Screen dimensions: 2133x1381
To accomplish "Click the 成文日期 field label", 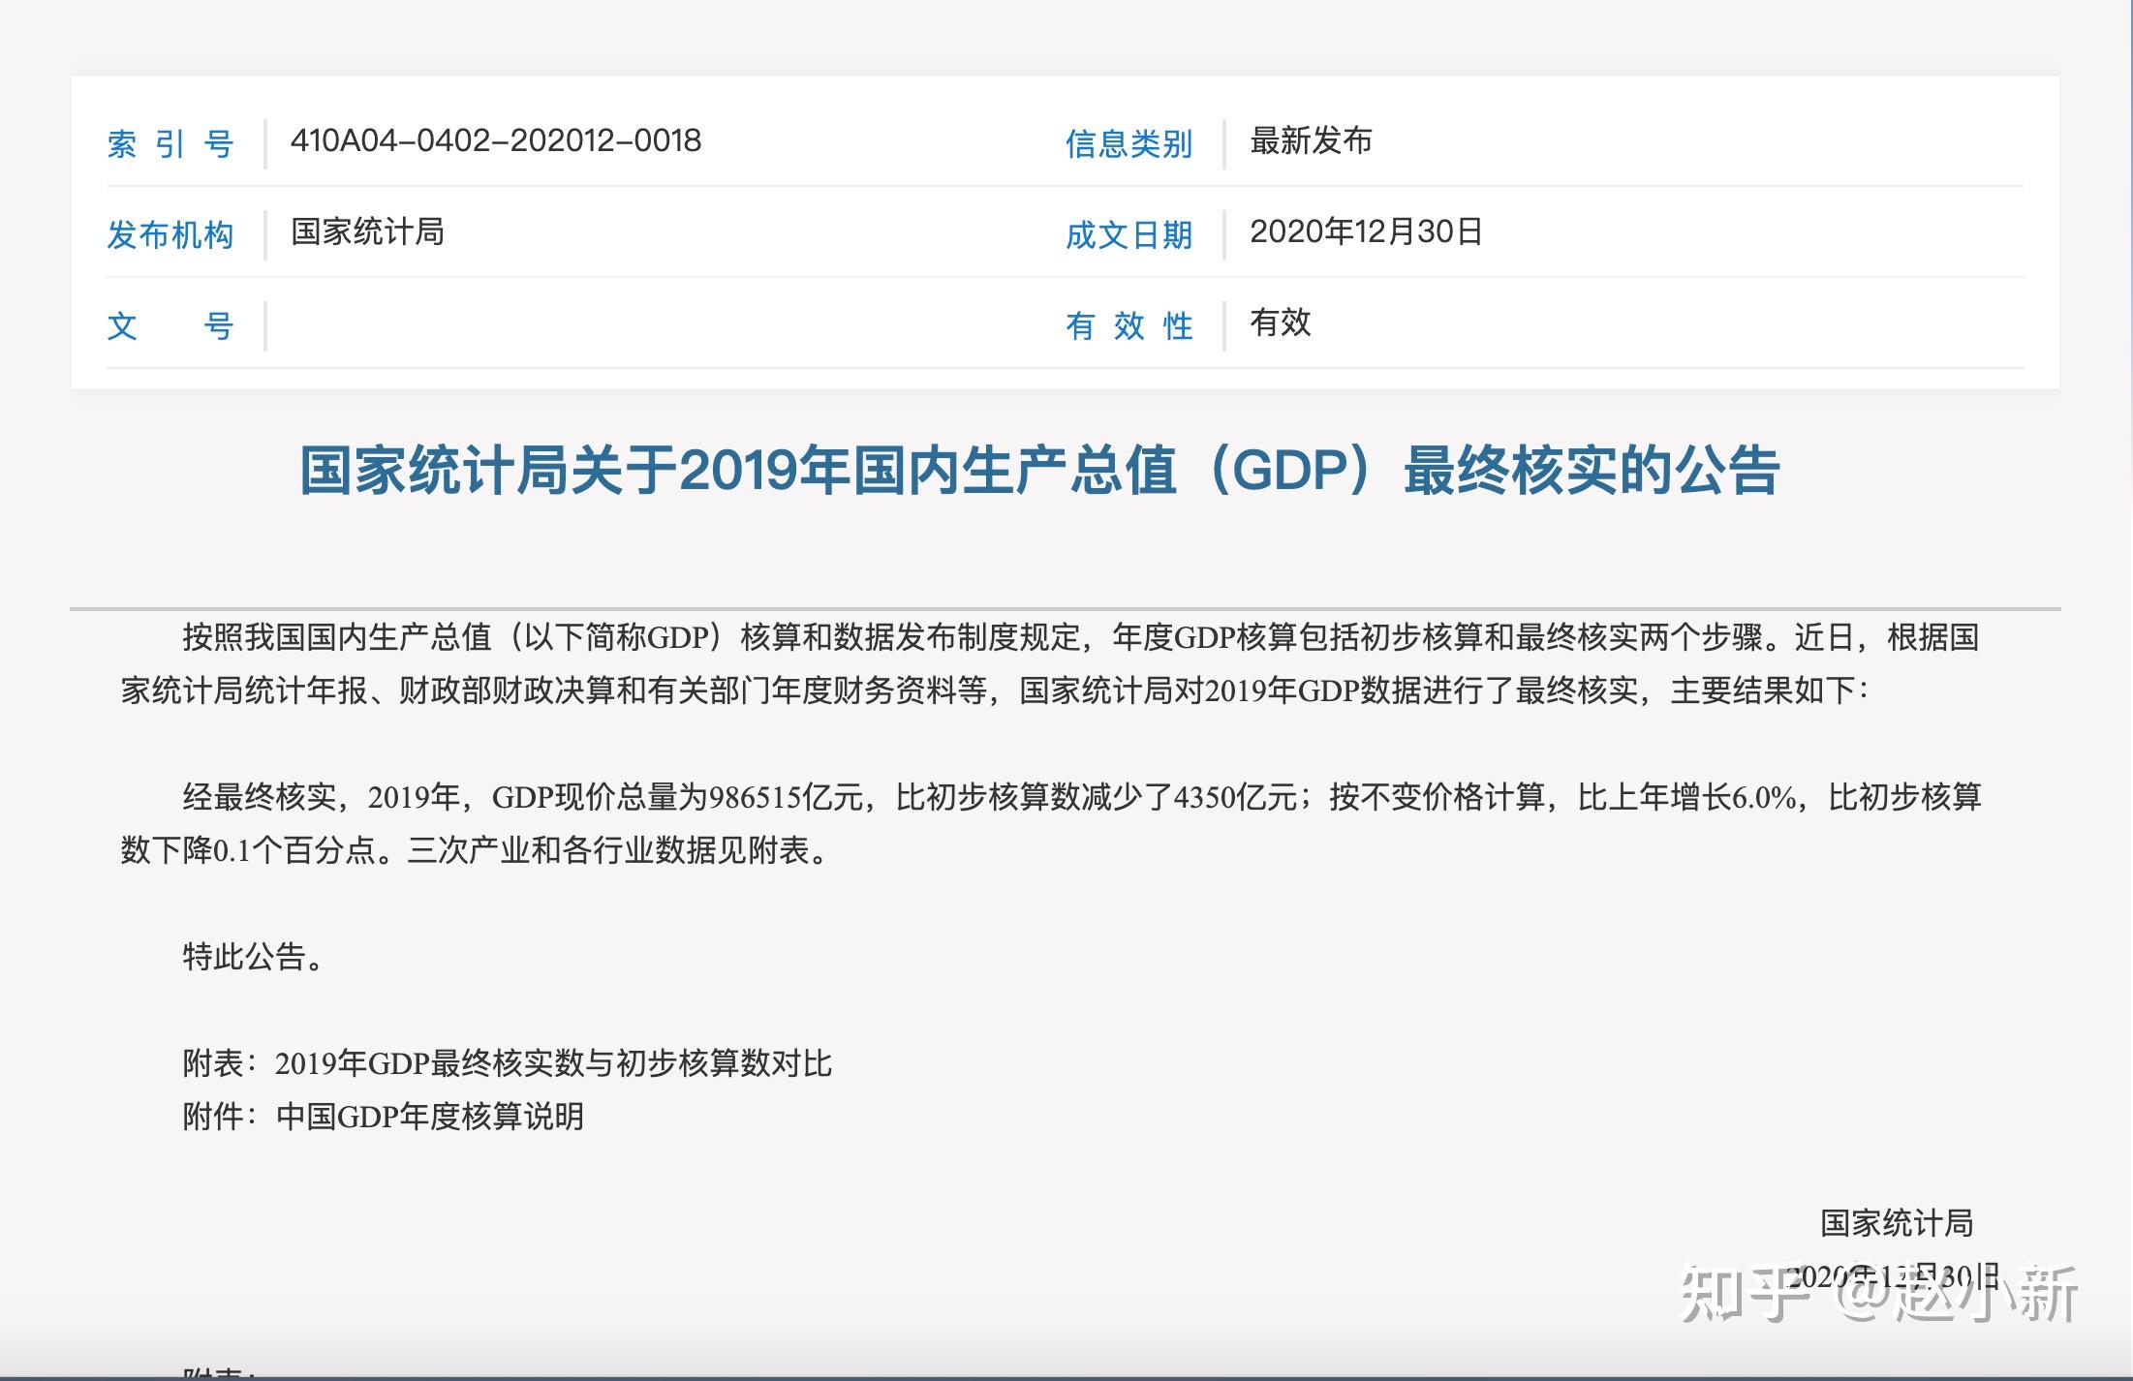I will click(1129, 233).
